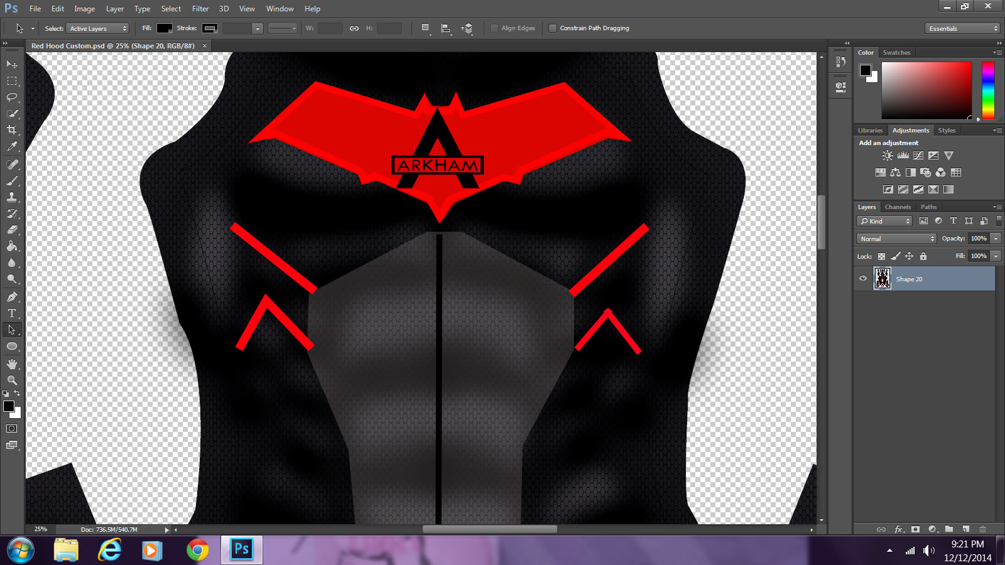The height and width of the screenshot is (565, 1005).
Task: Open the Filter menu
Action: coord(200,9)
